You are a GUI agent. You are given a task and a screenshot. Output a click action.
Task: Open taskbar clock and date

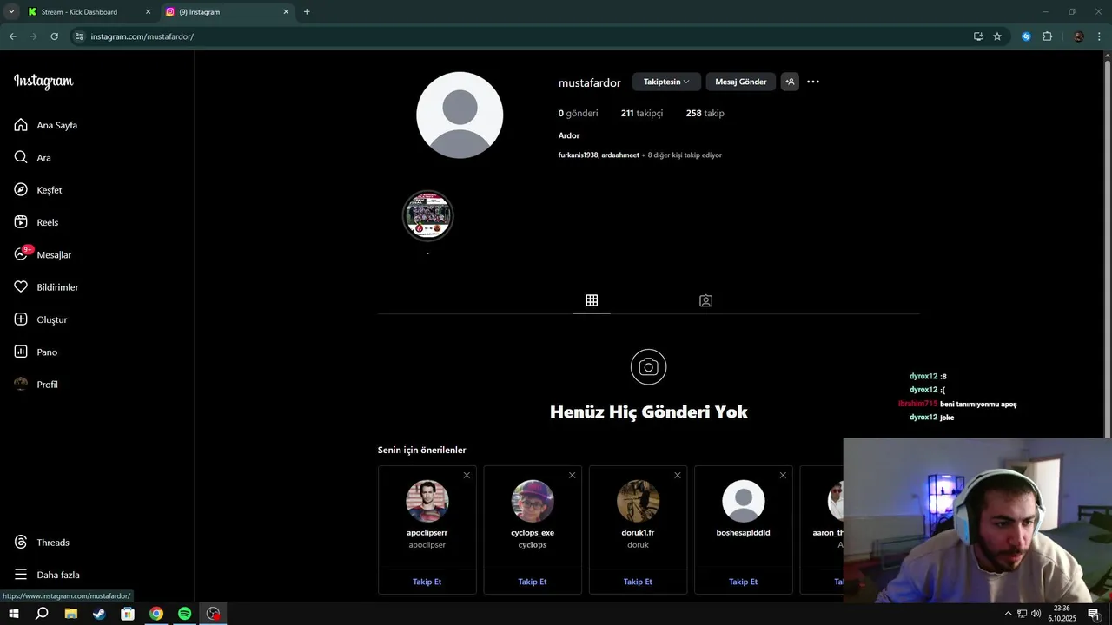[x=1062, y=614]
